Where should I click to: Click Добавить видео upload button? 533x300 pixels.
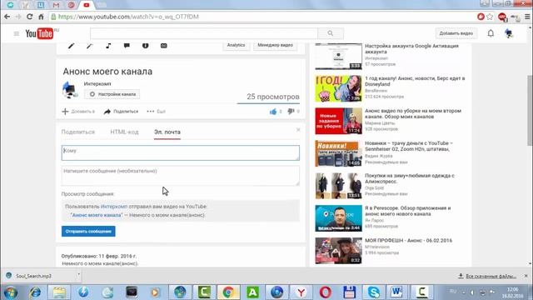pyautogui.click(x=456, y=33)
